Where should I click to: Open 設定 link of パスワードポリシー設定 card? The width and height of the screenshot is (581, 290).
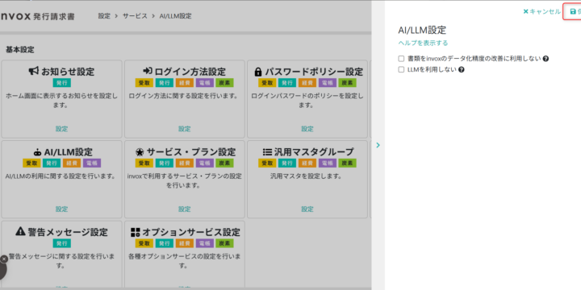coord(307,129)
